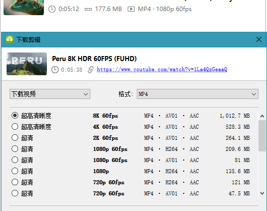Image resolution: width=267 pixels, height=211 pixels.
Task: Click the green app icon in dialog title
Action: tap(10, 39)
